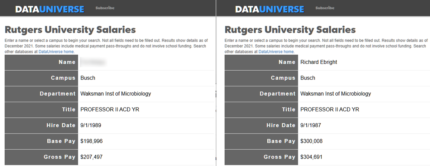
Task: Select Campus value 'Busch' in left panel
Action: click(x=88, y=78)
